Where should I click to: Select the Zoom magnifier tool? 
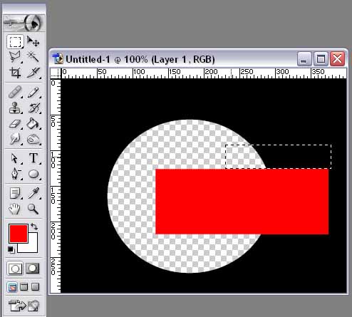click(33, 209)
